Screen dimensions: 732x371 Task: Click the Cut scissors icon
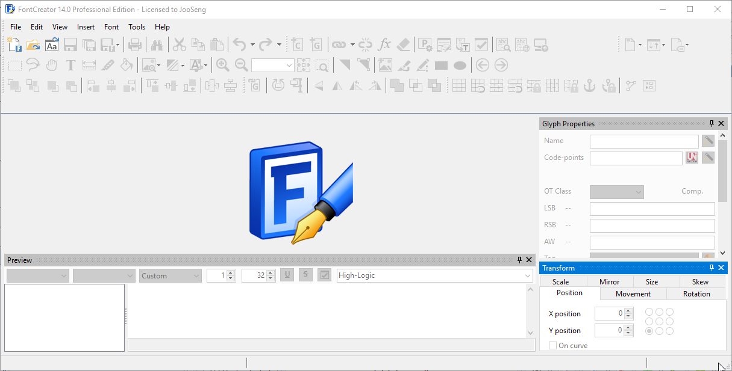coord(180,44)
